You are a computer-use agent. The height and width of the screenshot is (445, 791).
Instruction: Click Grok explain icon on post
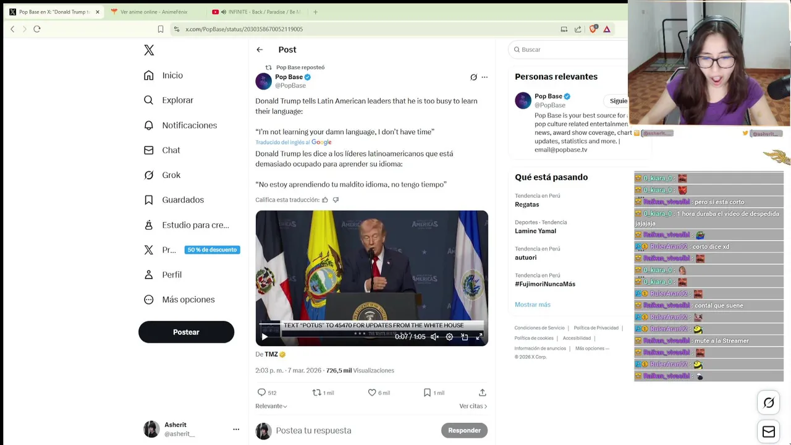click(x=473, y=77)
